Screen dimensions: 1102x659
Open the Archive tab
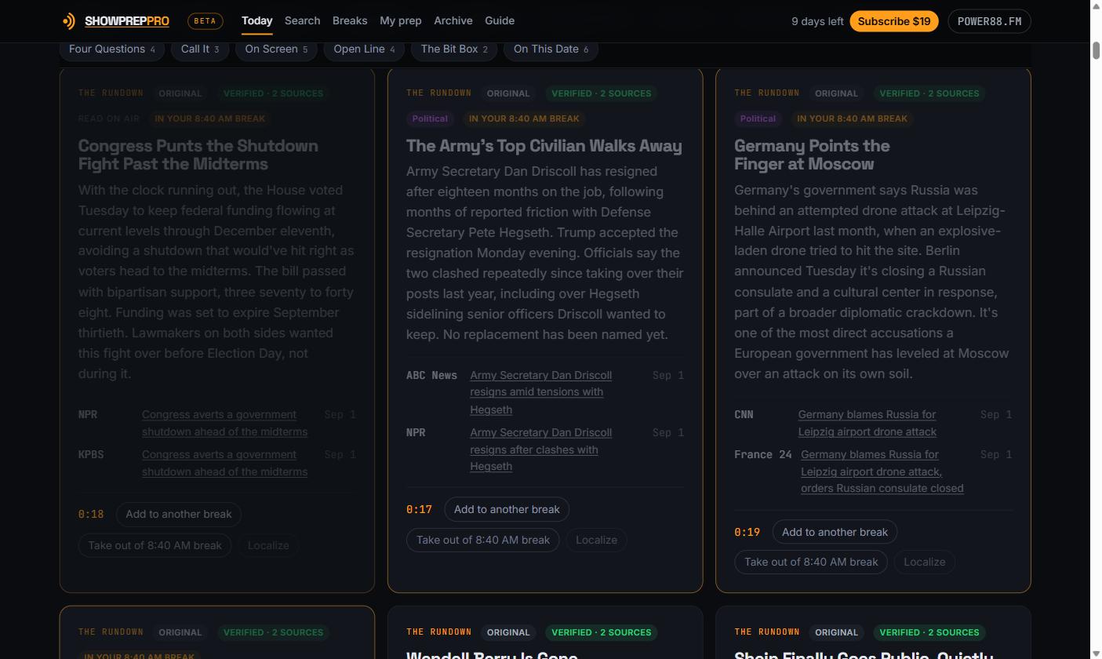pyautogui.click(x=453, y=20)
